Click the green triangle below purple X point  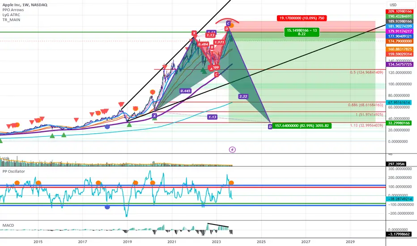click(154, 119)
